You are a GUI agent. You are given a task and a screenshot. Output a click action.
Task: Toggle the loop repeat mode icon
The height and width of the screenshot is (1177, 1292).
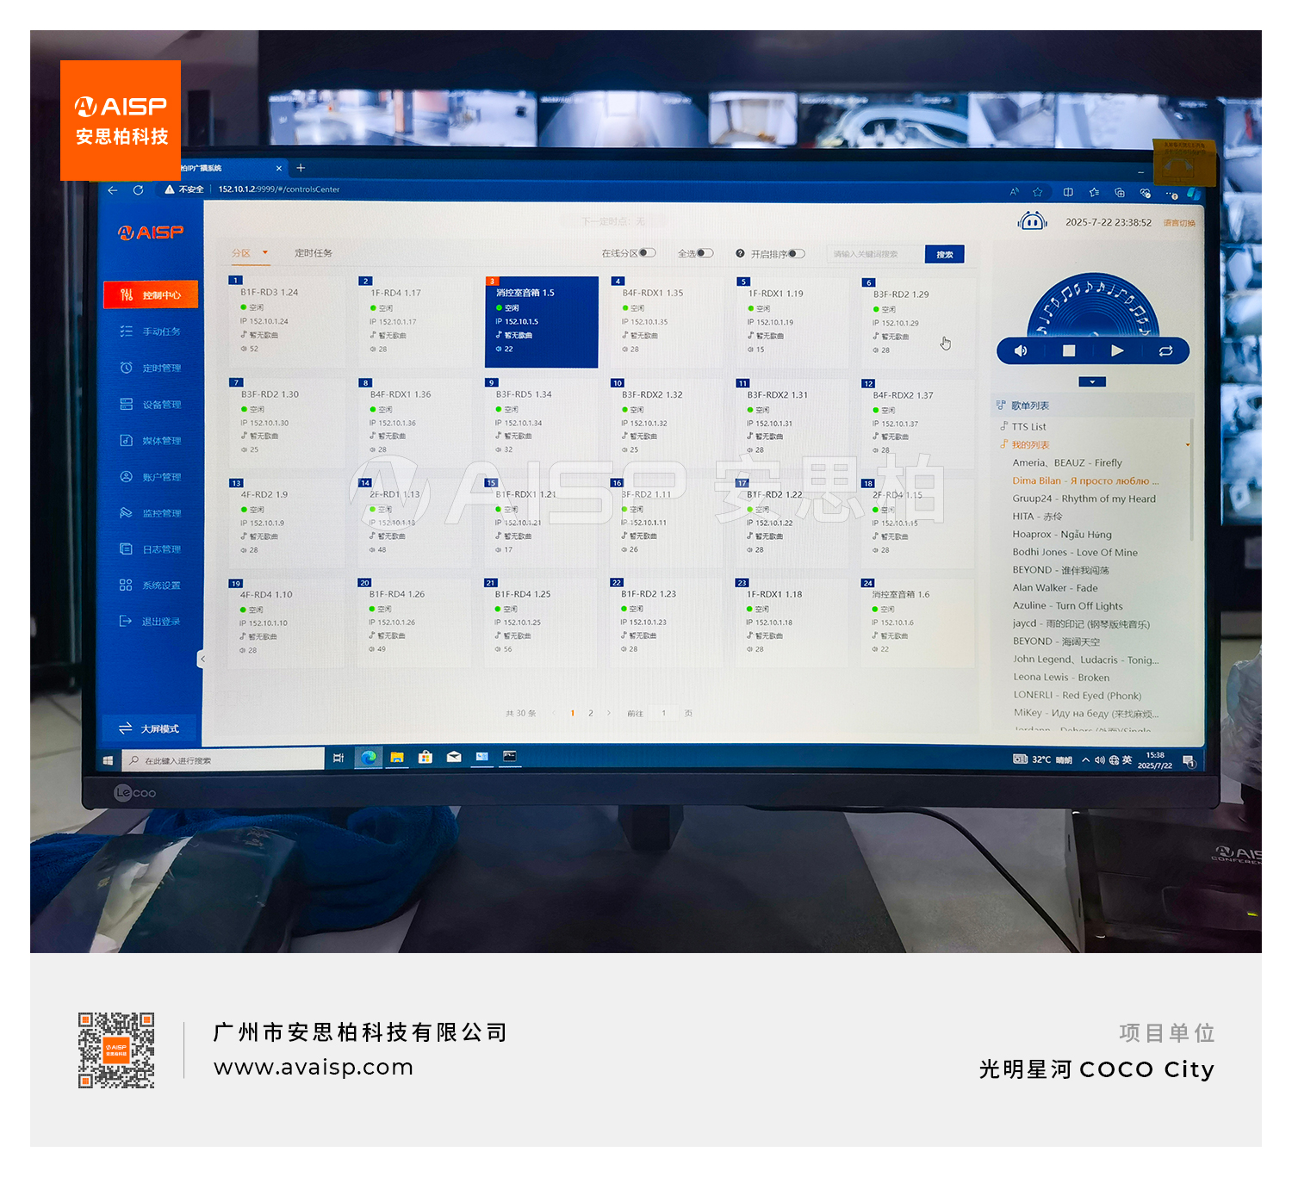1165,350
